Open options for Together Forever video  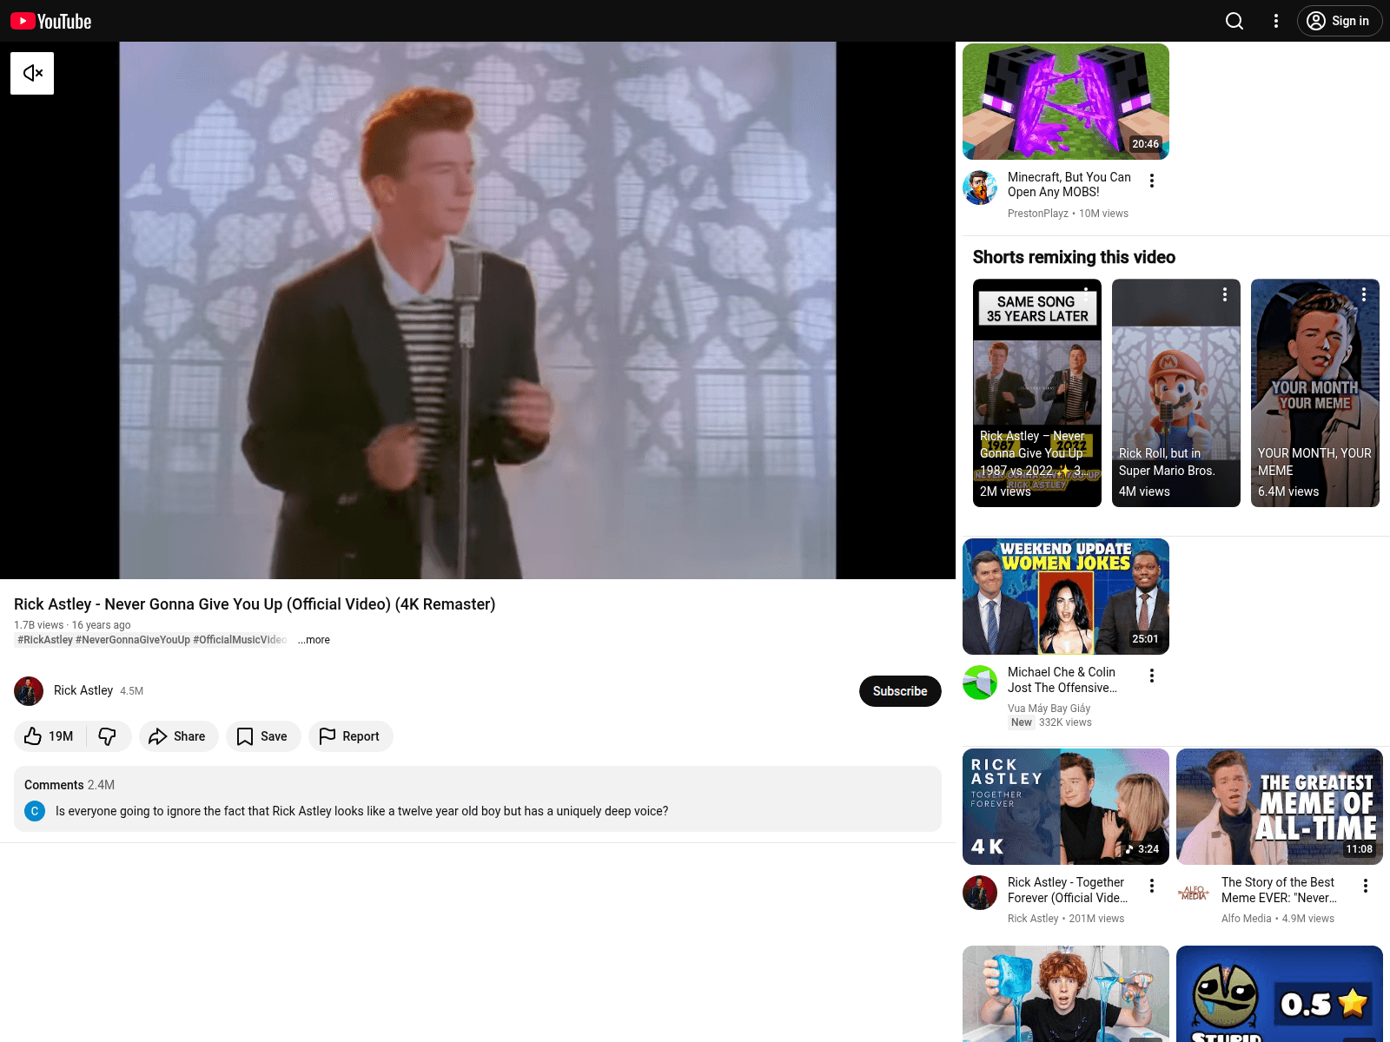click(x=1152, y=886)
